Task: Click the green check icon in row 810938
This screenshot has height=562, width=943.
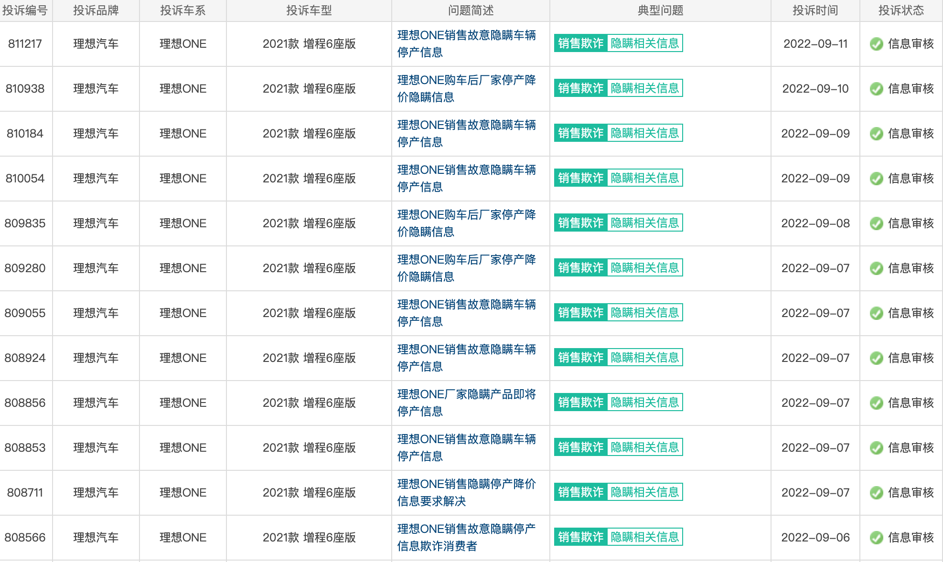Action: click(876, 89)
